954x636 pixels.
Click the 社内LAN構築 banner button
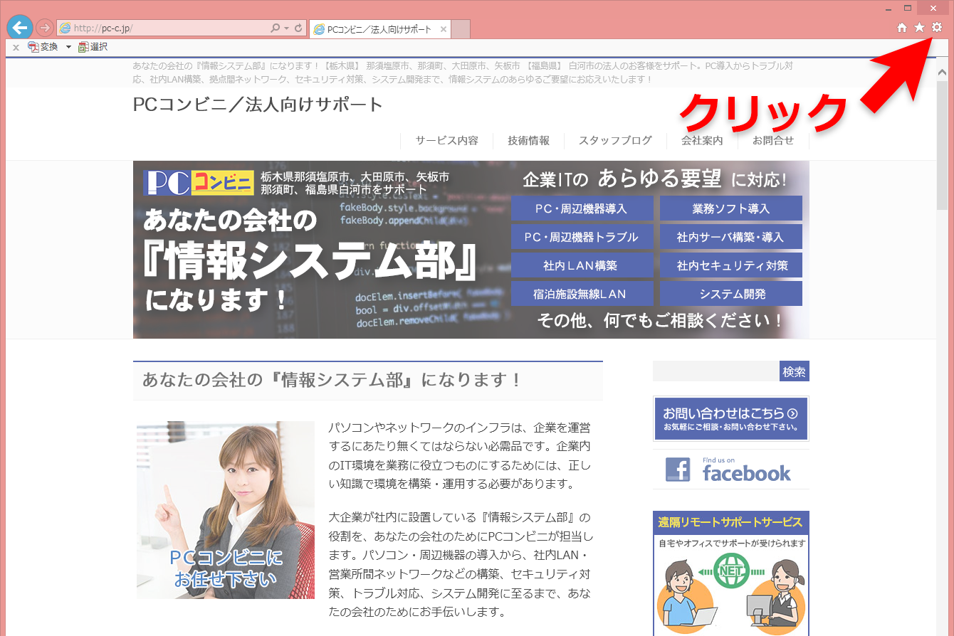[582, 265]
